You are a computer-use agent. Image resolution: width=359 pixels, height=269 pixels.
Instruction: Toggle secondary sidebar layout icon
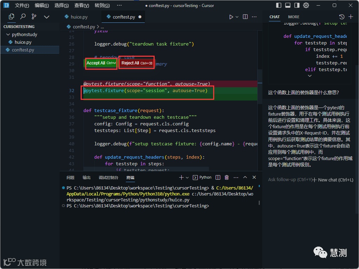click(x=297, y=5)
